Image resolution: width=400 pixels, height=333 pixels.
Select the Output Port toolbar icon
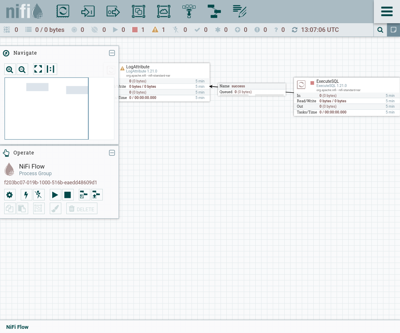113,12
